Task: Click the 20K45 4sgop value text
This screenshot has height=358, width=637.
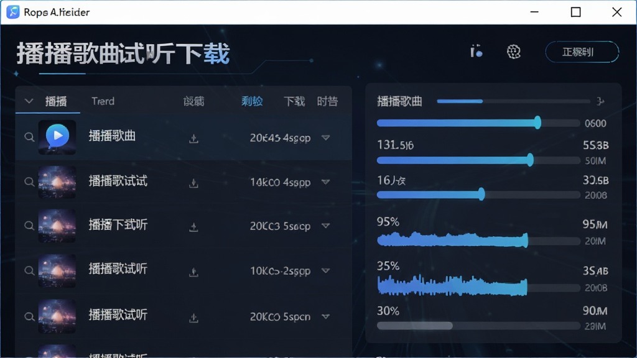Action: pyautogui.click(x=281, y=138)
